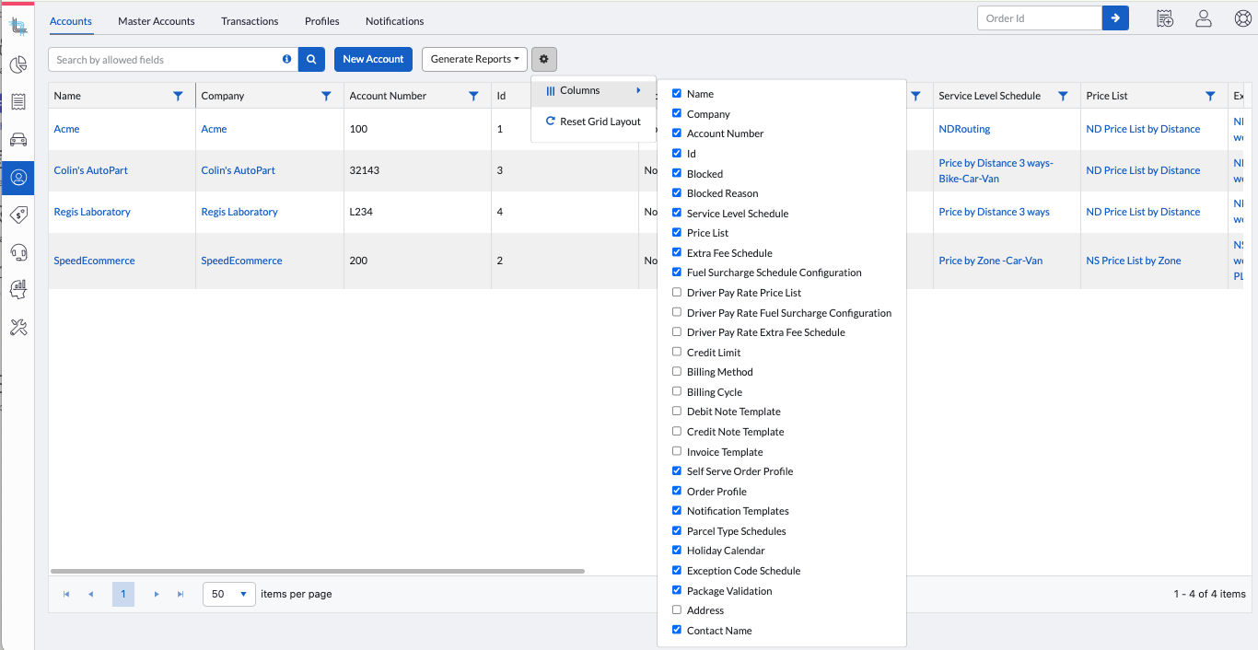Uncheck the Contact Name column

[x=677, y=630]
